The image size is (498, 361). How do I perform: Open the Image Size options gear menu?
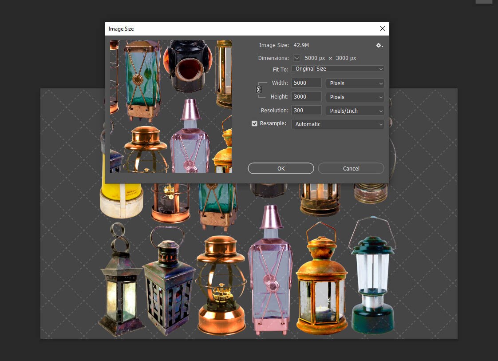379,45
